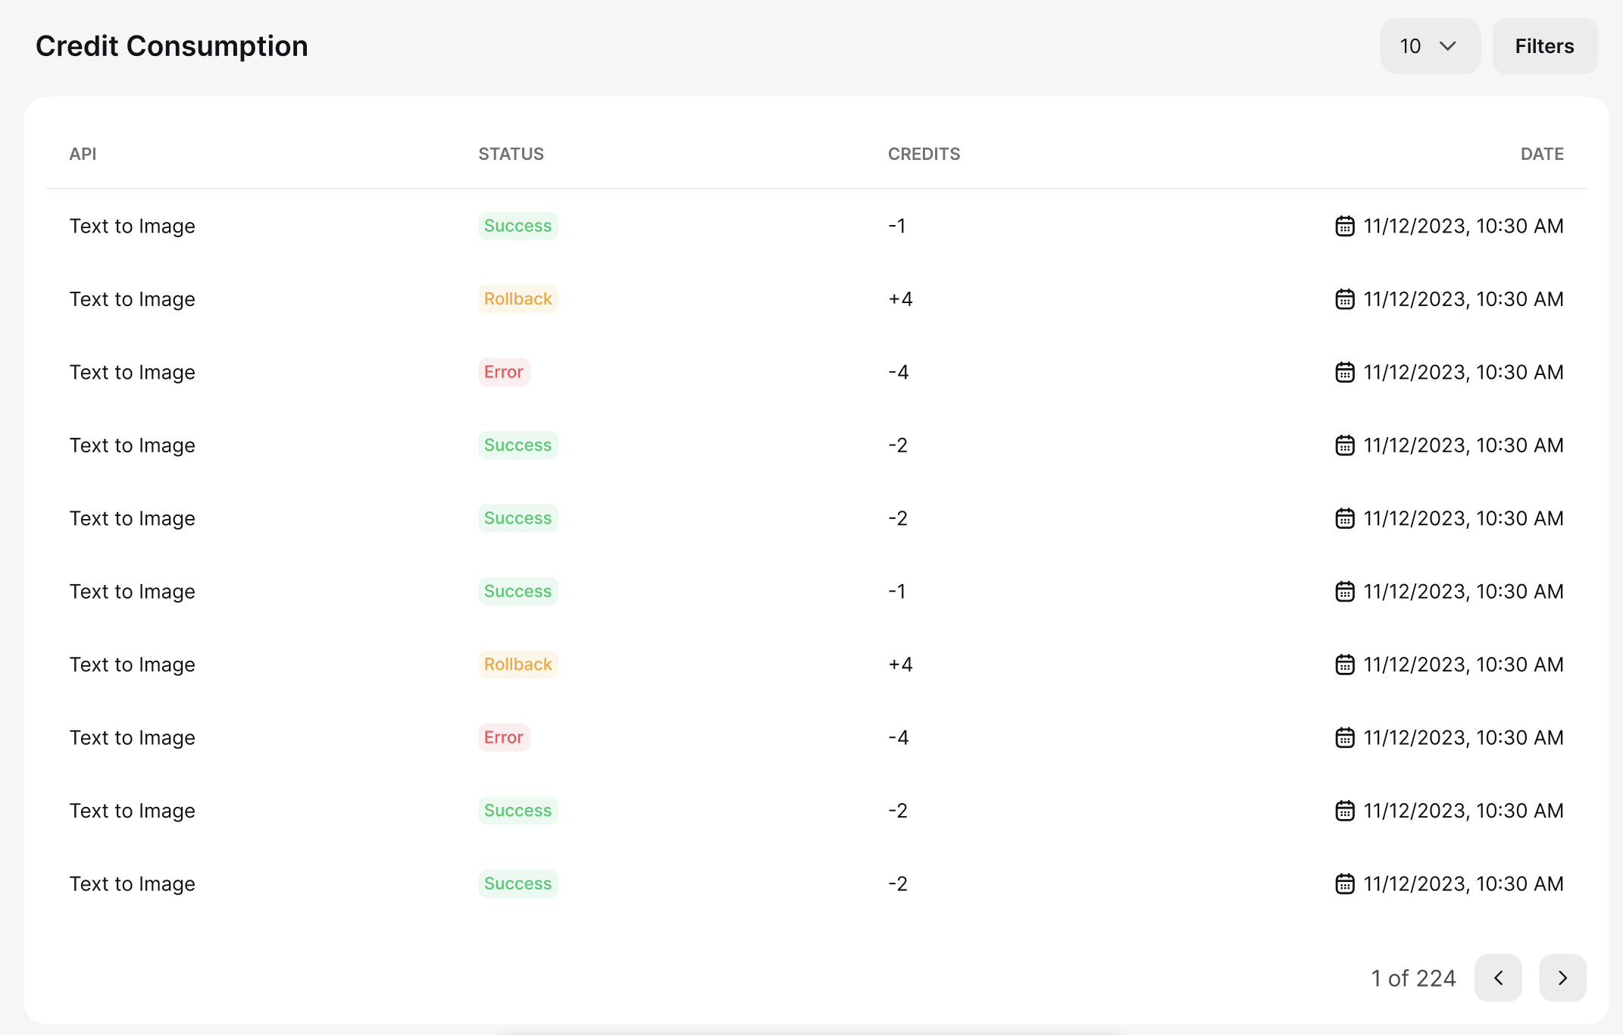Click the first Success status badge
This screenshot has height=1035, width=1623.
click(x=518, y=226)
